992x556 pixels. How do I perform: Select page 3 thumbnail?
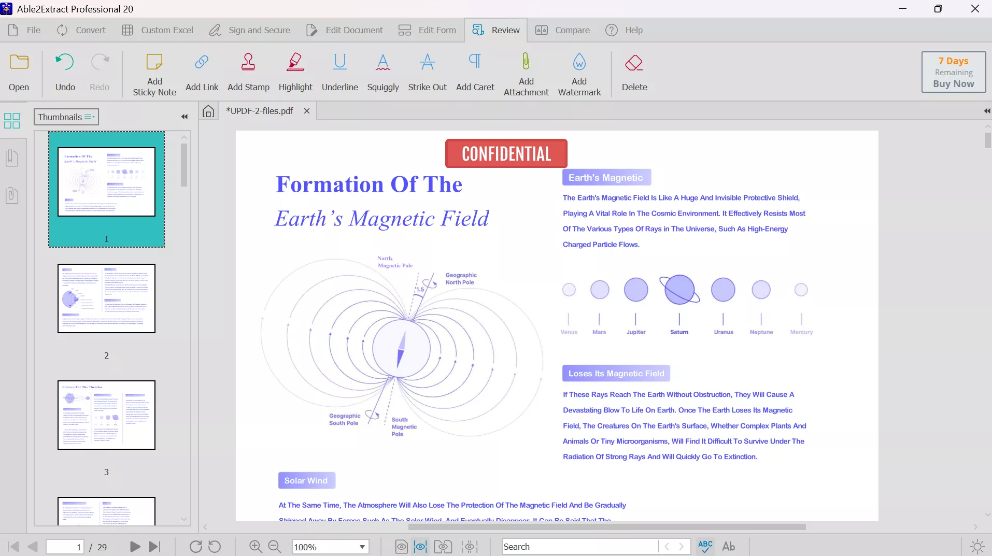click(106, 415)
